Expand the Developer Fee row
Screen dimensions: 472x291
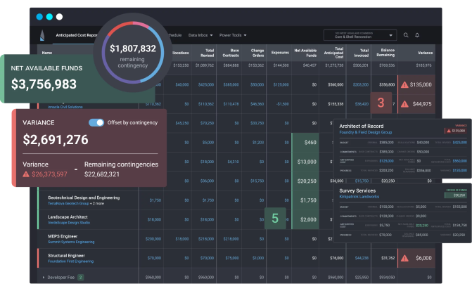pos(44,278)
